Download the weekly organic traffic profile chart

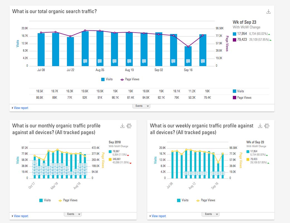[260, 126]
